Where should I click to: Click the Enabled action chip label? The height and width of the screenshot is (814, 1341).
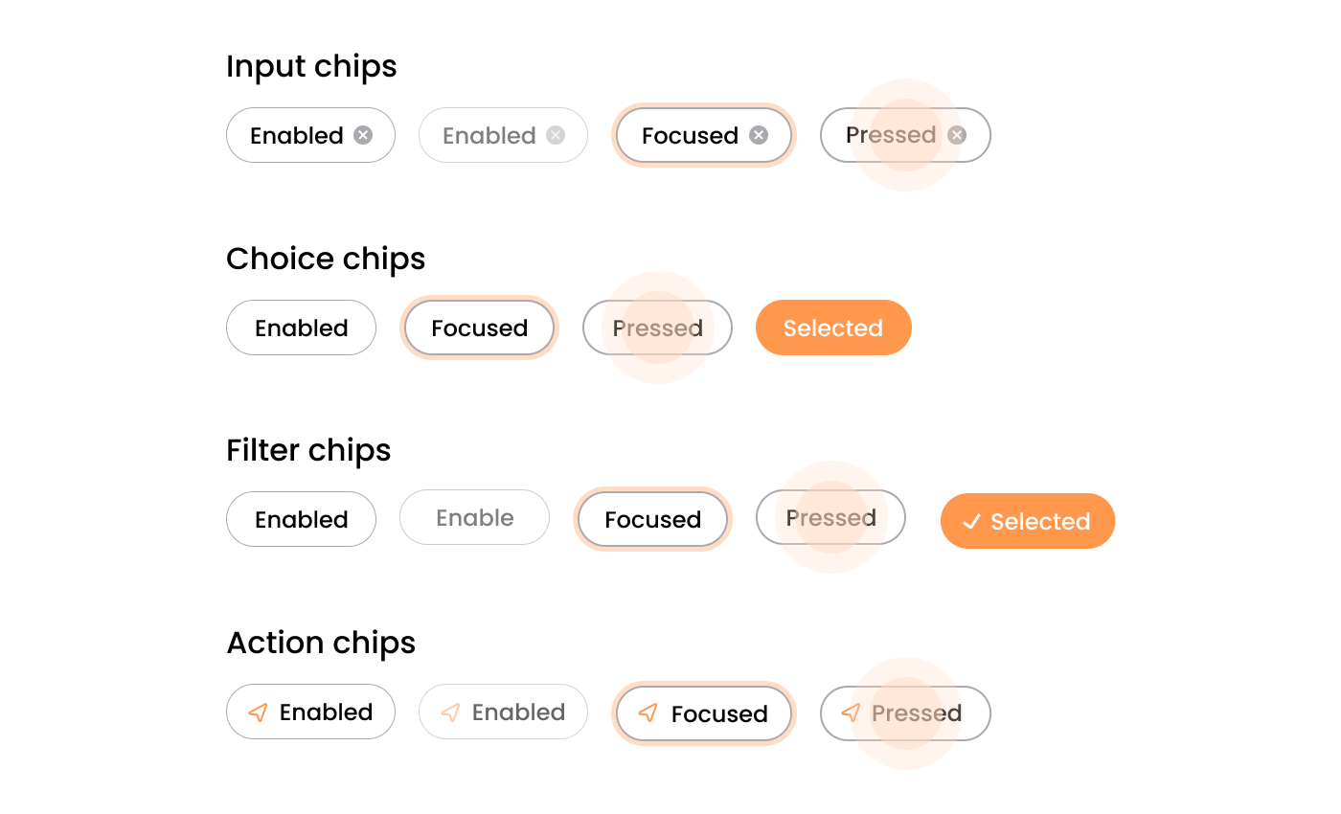pyautogui.click(x=326, y=712)
